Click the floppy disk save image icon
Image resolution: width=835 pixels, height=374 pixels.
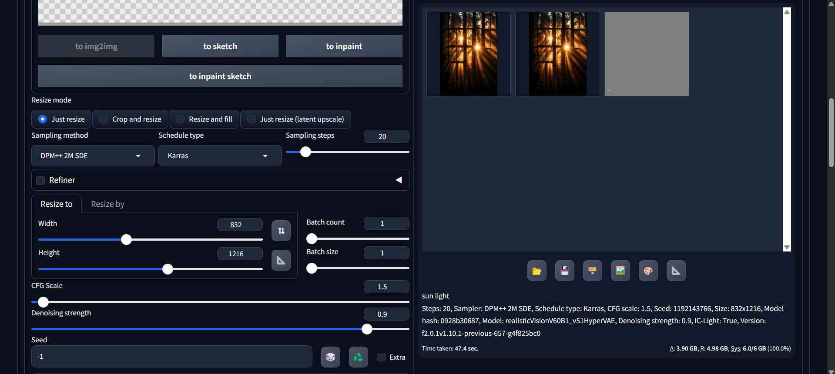564,271
